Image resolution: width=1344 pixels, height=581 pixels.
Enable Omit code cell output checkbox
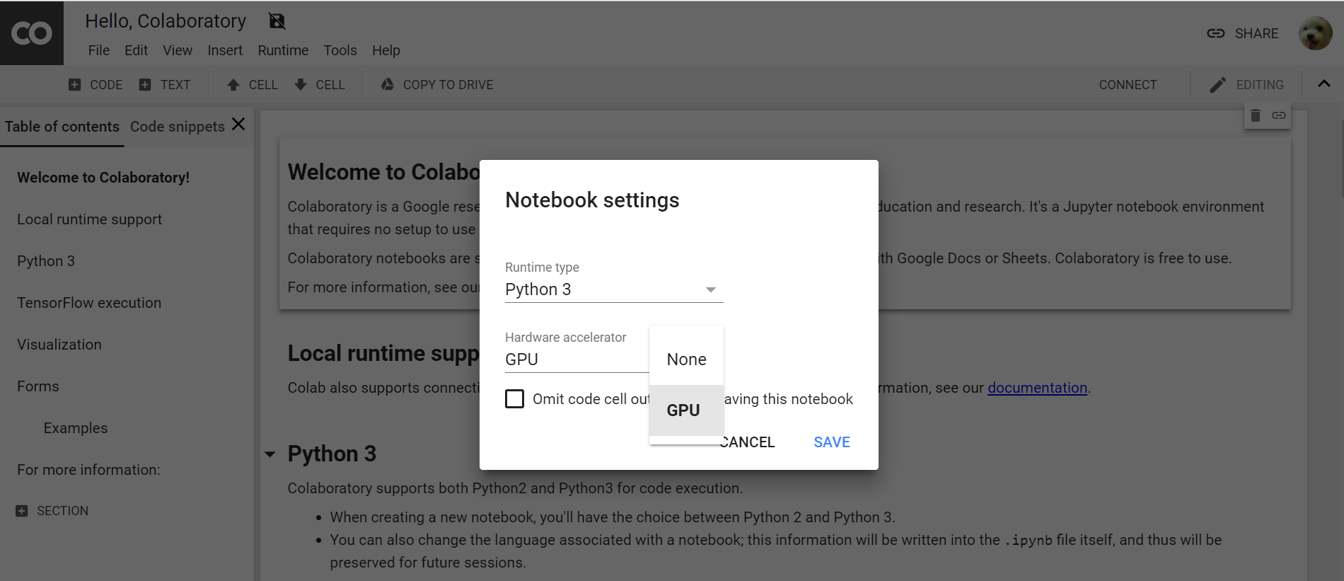tap(515, 399)
